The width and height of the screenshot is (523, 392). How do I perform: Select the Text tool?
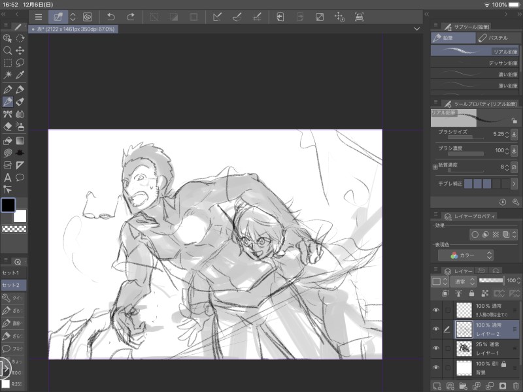[x=7, y=177]
